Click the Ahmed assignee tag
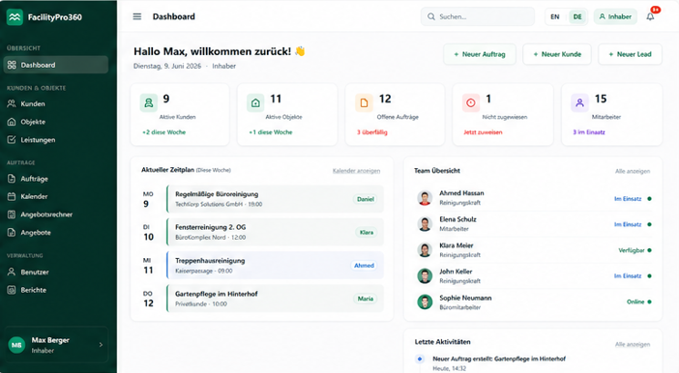 point(364,266)
